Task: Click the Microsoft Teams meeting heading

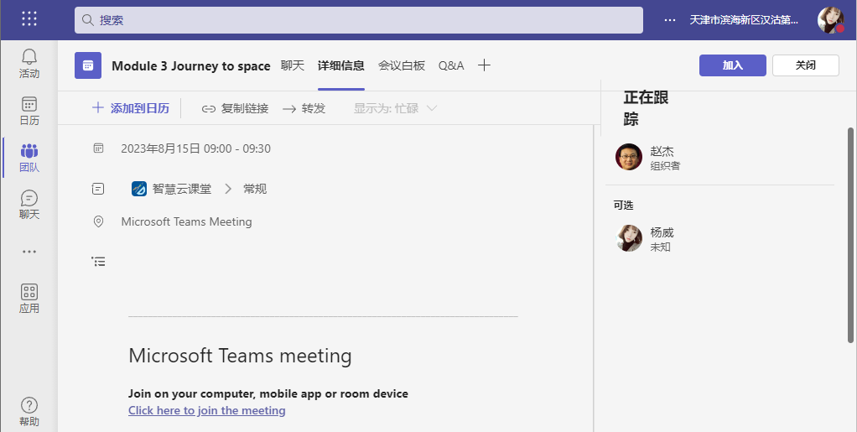Action: point(240,356)
